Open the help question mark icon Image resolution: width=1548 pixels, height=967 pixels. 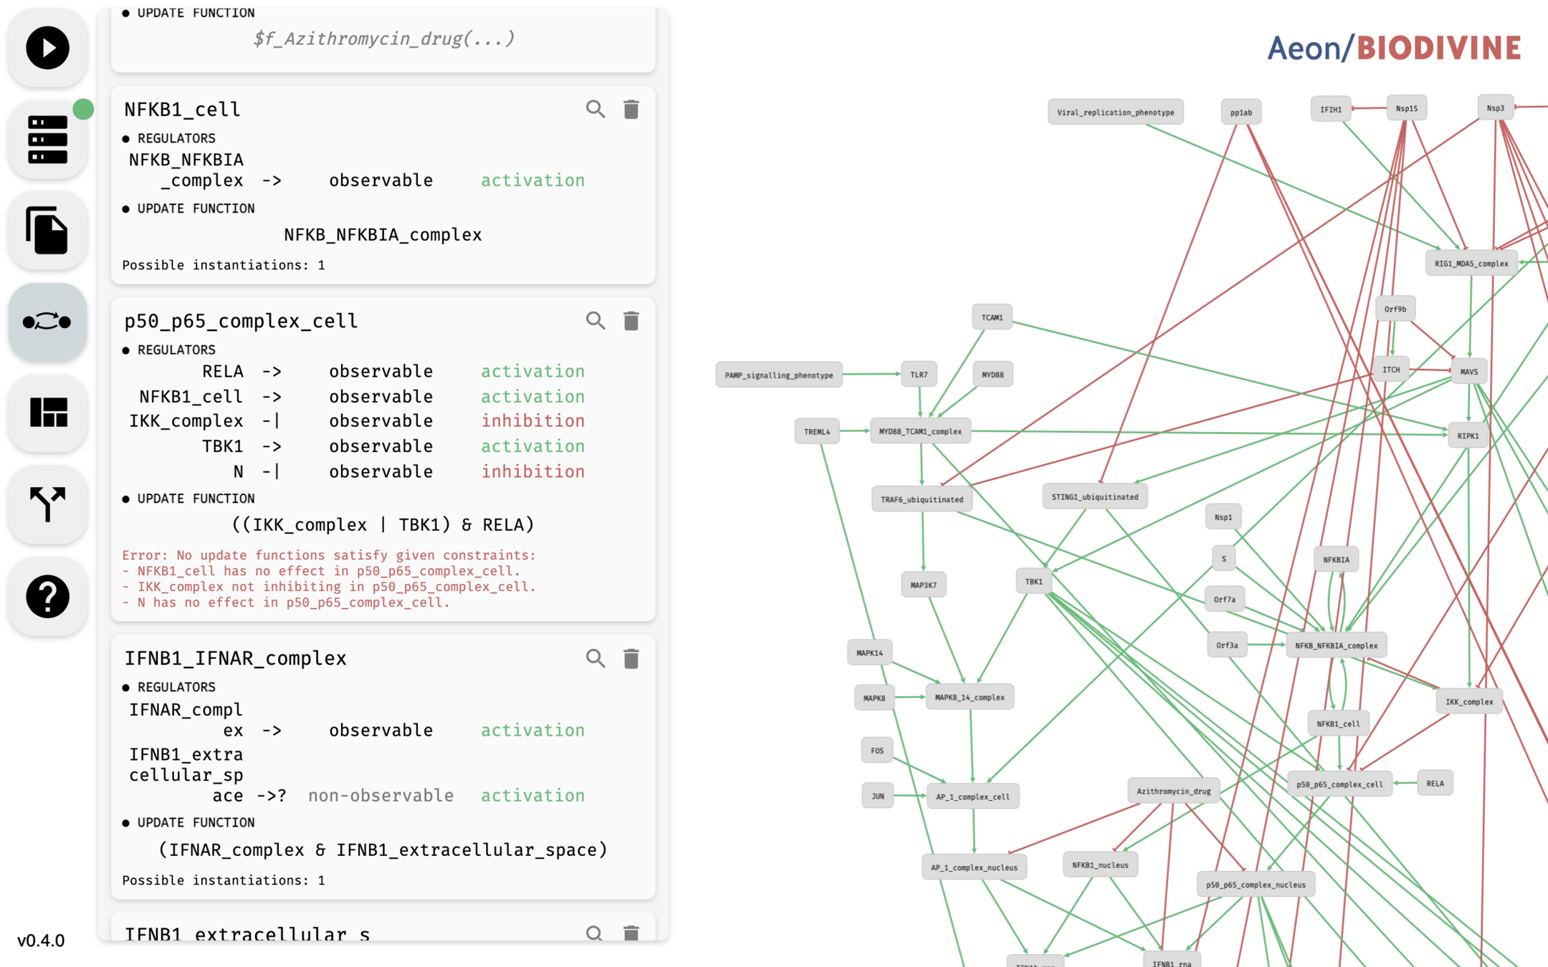[x=47, y=595]
